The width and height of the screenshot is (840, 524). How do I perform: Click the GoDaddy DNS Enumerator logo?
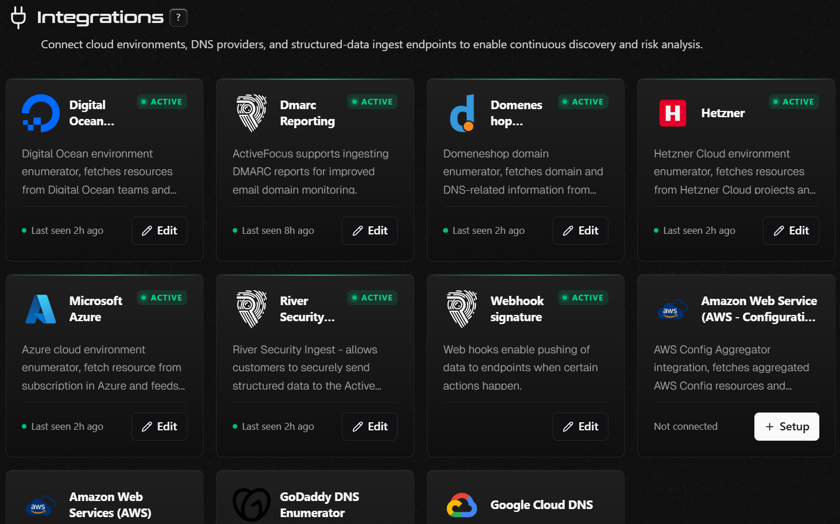pos(252,505)
